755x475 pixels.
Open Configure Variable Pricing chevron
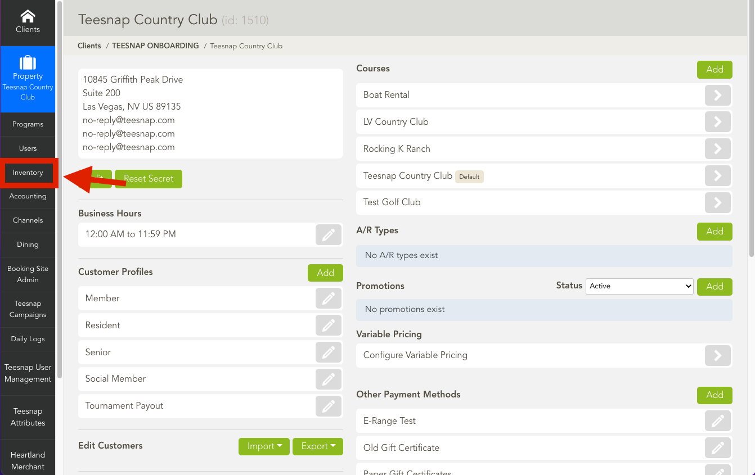point(717,355)
